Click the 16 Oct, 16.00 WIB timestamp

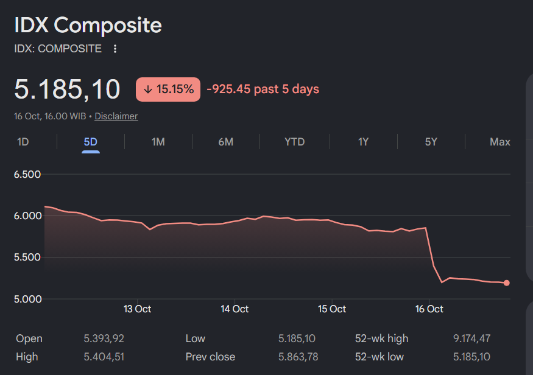click(50, 116)
